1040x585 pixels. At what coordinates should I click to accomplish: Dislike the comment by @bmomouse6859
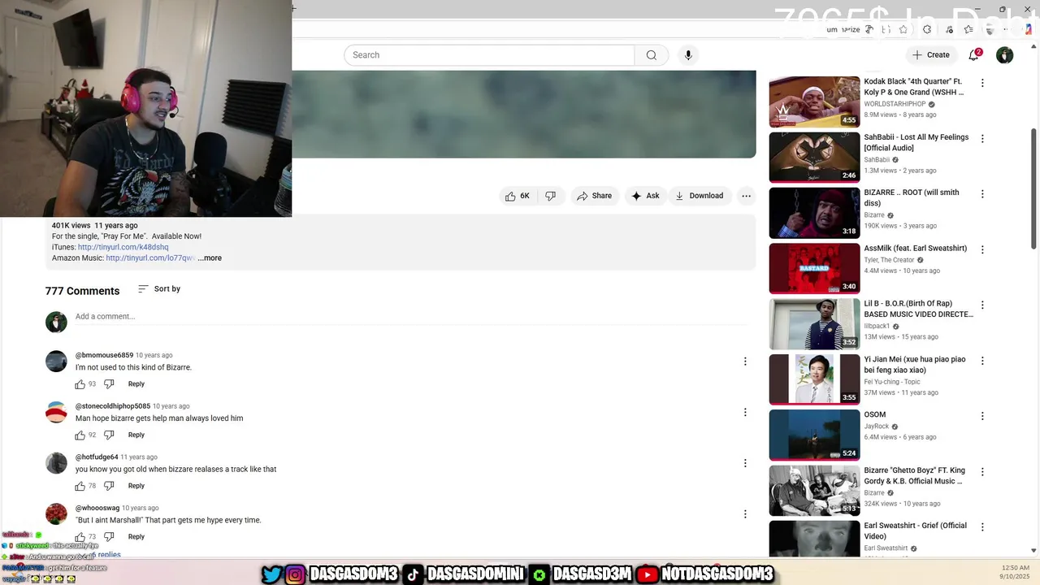point(109,384)
